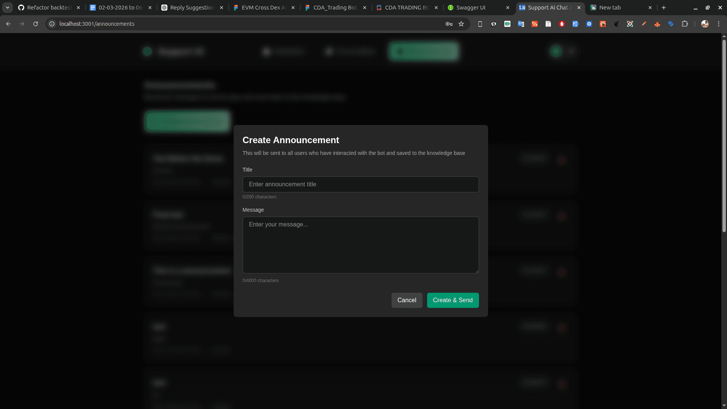Switch to the New tab

pyautogui.click(x=610, y=8)
